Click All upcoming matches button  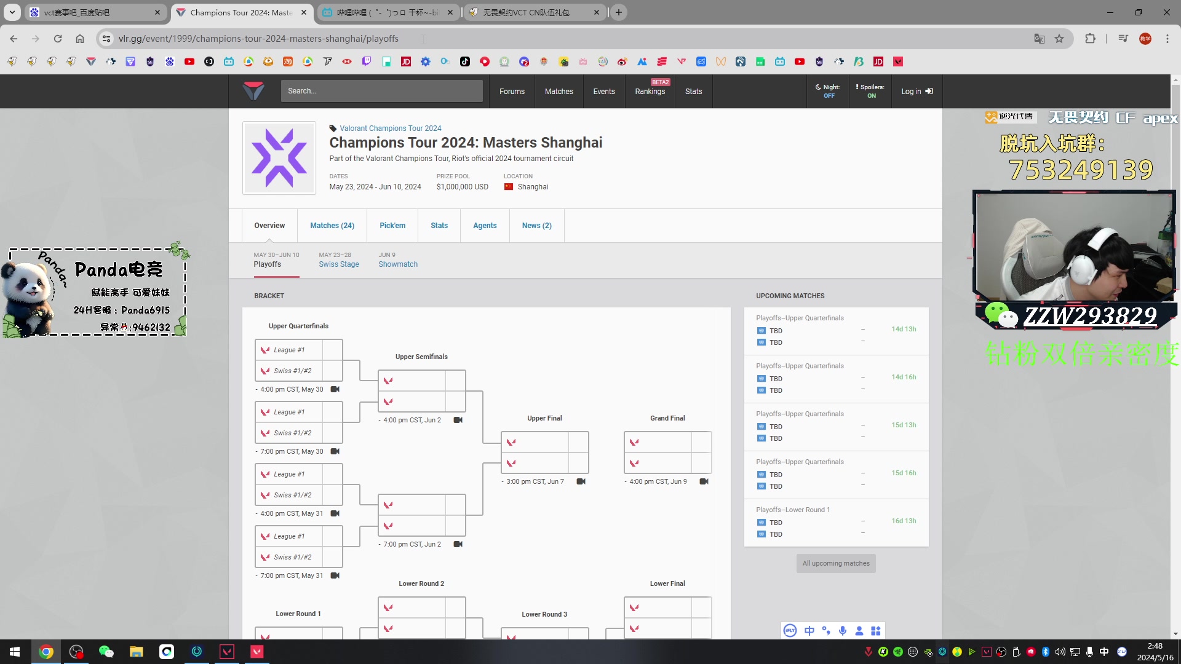[x=836, y=563]
